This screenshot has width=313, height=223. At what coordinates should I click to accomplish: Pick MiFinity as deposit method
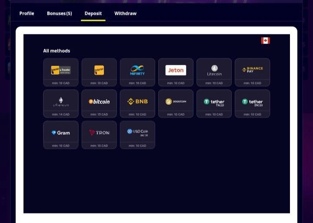pyautogui.click(x=137, y=72)
